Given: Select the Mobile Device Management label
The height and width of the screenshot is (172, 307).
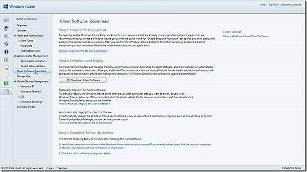Looking at the screenshot, I should click(x=33, y=82).
